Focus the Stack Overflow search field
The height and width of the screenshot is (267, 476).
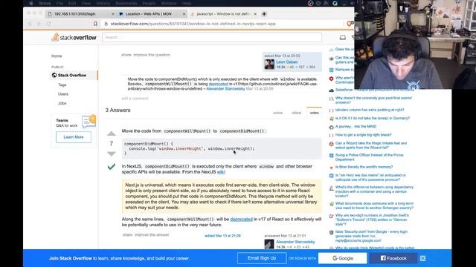point(212,37)
